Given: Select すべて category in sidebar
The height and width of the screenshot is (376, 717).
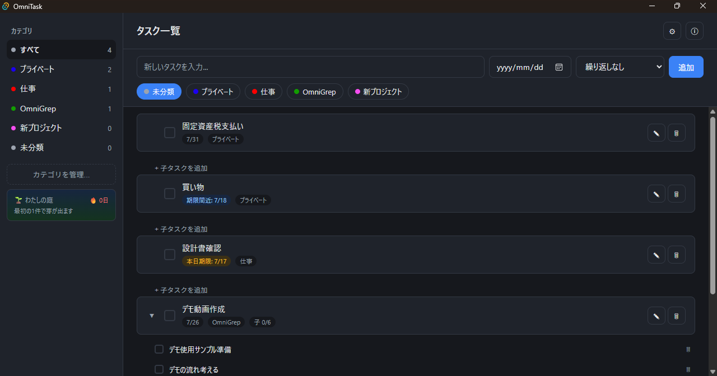Looking at the screenshot, I should [61, 50].
